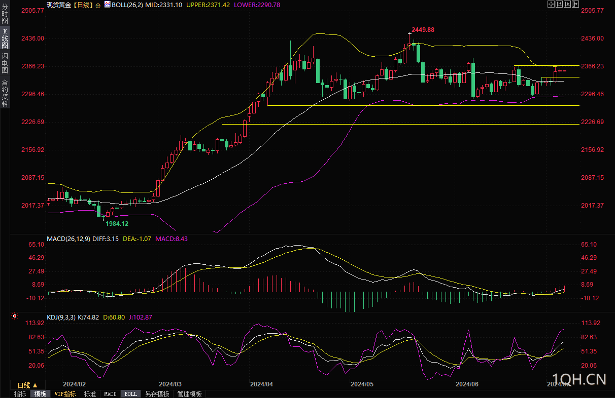Screen dimensions: 615x398
Task: Click the small red dot icon beside KDJ
Action: pyautogui.click(x=15, y=317)
